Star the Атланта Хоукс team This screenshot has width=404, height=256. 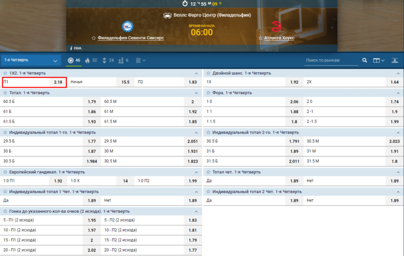(x=260, y=38)
